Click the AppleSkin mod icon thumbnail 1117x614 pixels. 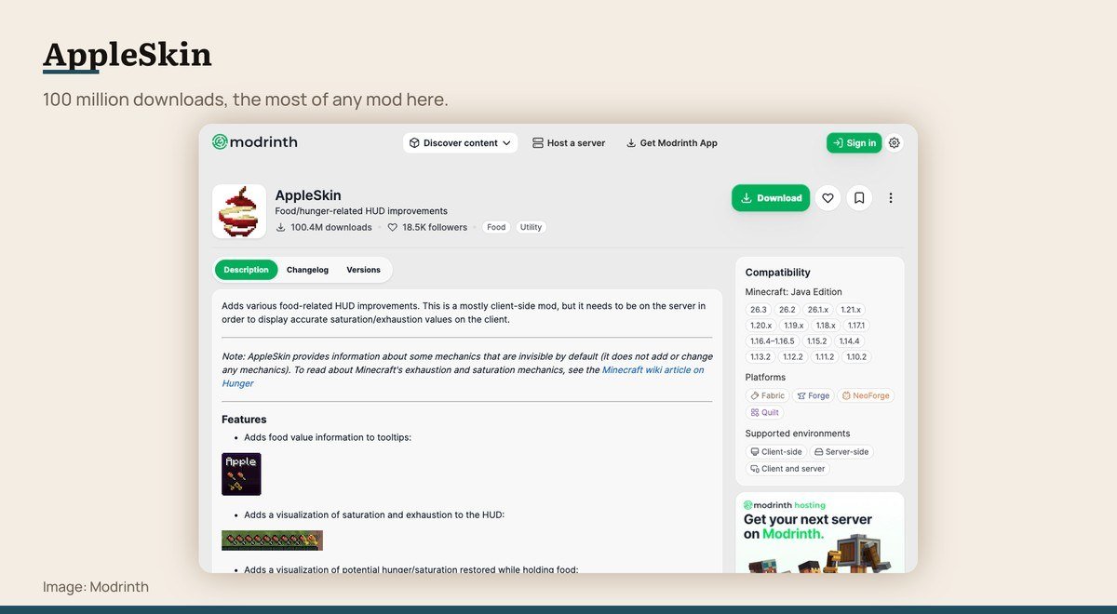tap(239, 211)
